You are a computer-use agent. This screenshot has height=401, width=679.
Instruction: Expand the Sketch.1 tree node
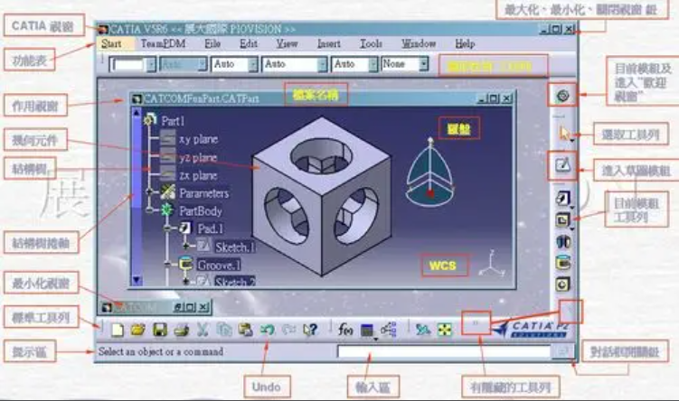pyautogui.click(x=186, y=246)
